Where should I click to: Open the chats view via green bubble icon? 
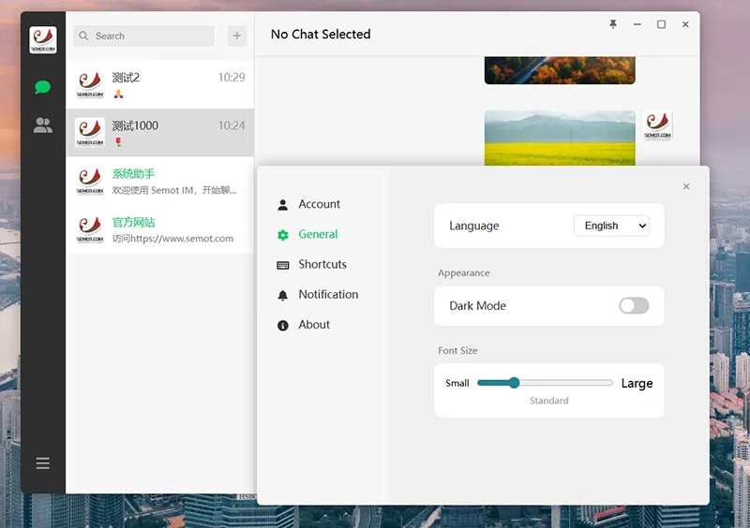[42, 87]
